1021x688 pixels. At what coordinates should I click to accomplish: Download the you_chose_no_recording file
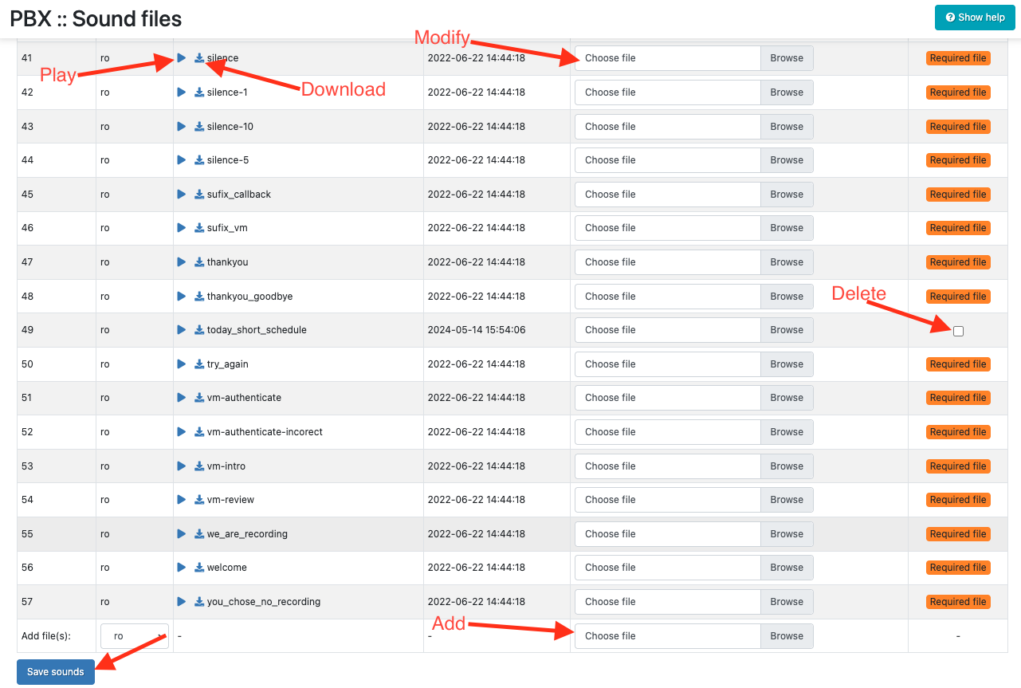click(x=199, y=602)
